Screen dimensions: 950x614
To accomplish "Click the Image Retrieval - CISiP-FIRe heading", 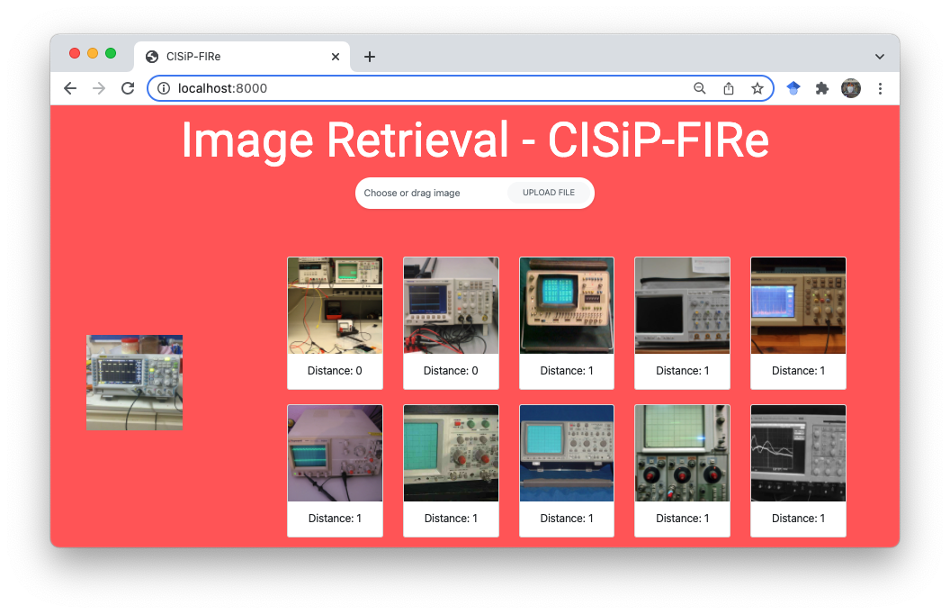I will (x=475, y=140).
